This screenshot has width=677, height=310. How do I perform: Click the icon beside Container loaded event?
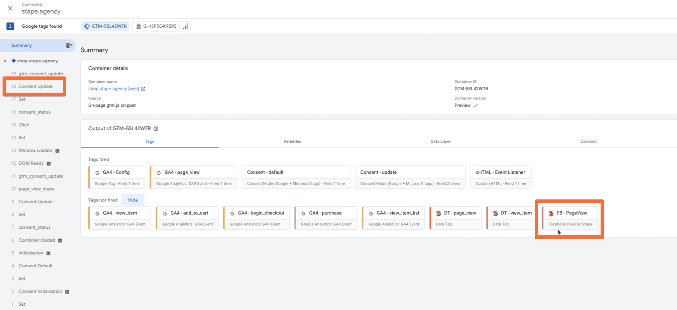[60, 240]
